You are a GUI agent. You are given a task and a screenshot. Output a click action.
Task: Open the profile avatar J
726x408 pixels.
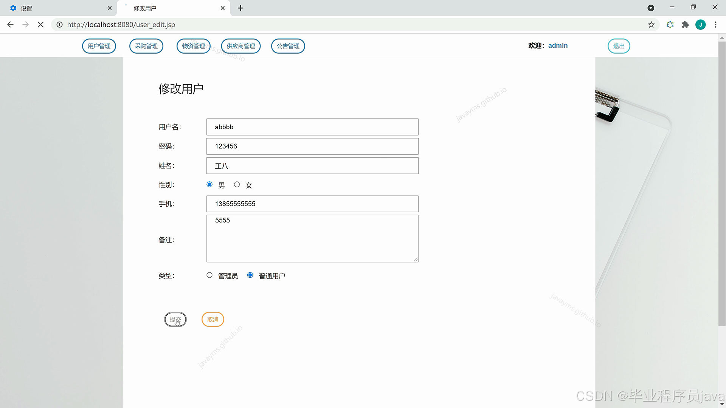(700, 25)
